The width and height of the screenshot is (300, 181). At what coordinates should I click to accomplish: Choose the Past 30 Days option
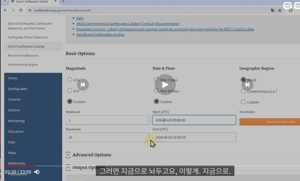pos(157,91)
